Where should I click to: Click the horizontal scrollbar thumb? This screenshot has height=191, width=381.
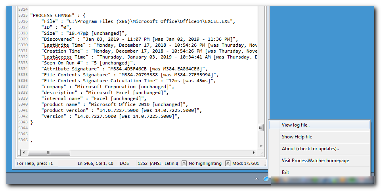[49, 153]
